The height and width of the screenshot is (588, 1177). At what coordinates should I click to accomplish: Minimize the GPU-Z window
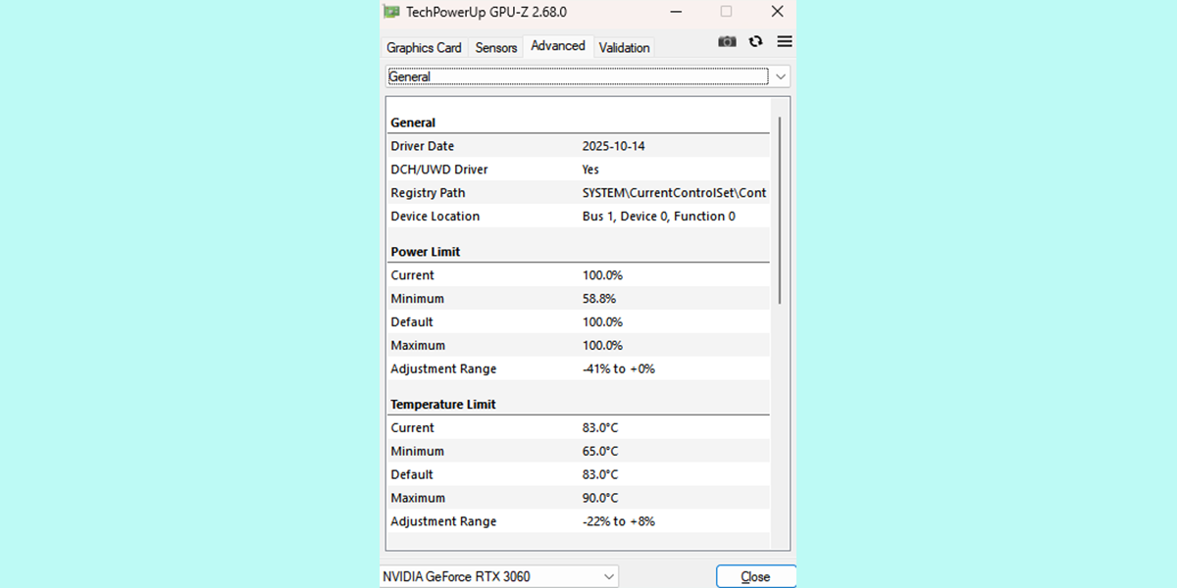click(676, 12)
